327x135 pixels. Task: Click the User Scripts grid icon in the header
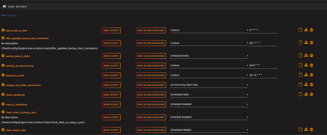point(4,7)
